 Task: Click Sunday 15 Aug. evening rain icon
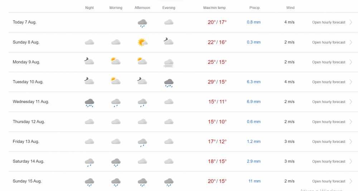coord(169,182)
